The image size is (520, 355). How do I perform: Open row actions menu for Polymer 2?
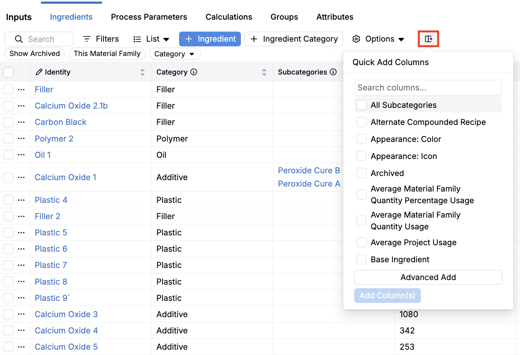click(21, 139)
